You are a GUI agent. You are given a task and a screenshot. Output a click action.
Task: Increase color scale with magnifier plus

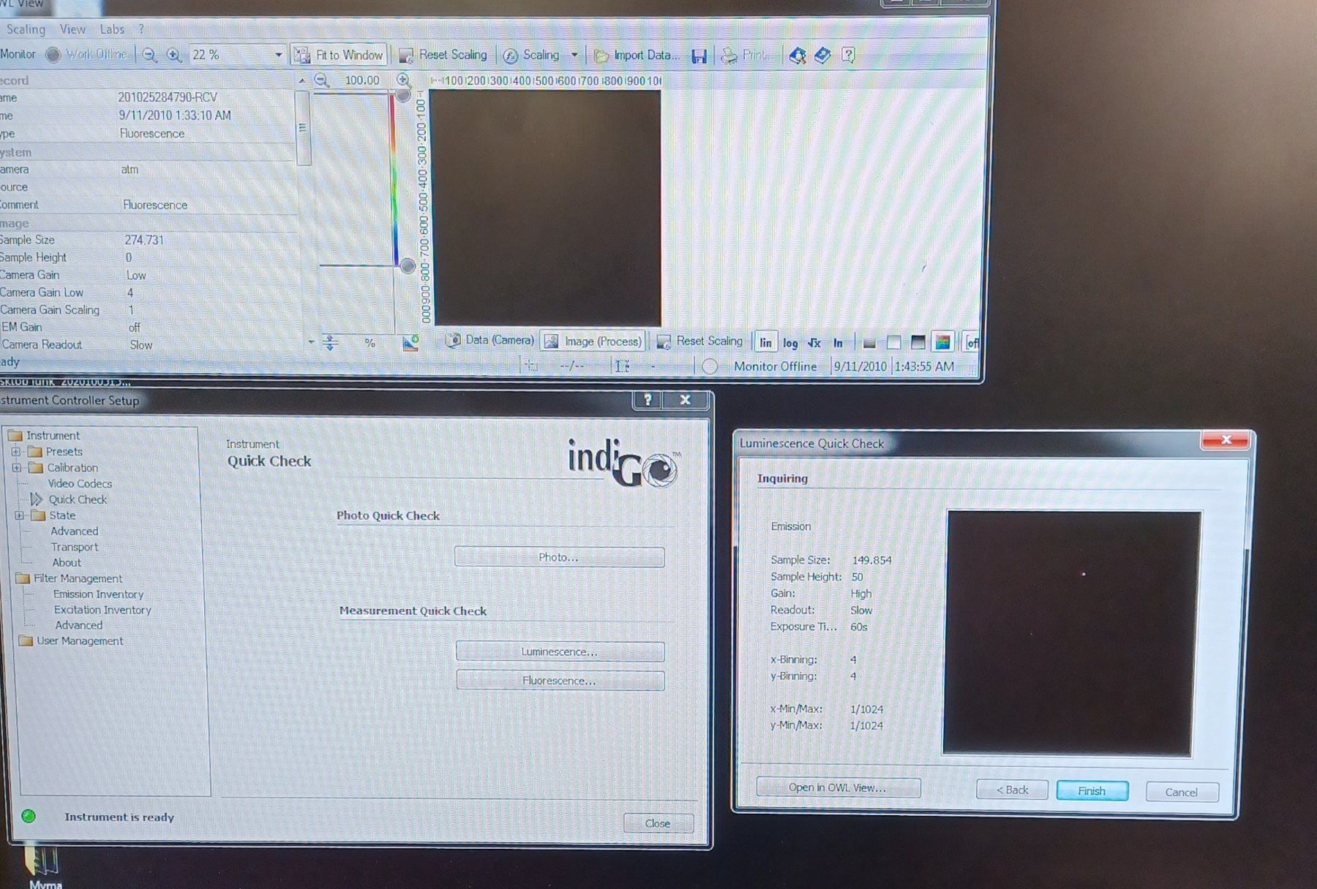click(403, 80)
